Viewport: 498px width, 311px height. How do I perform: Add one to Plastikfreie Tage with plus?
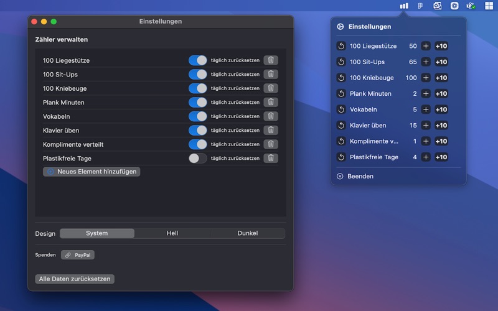pyautogui.click(x=426, y=157)
